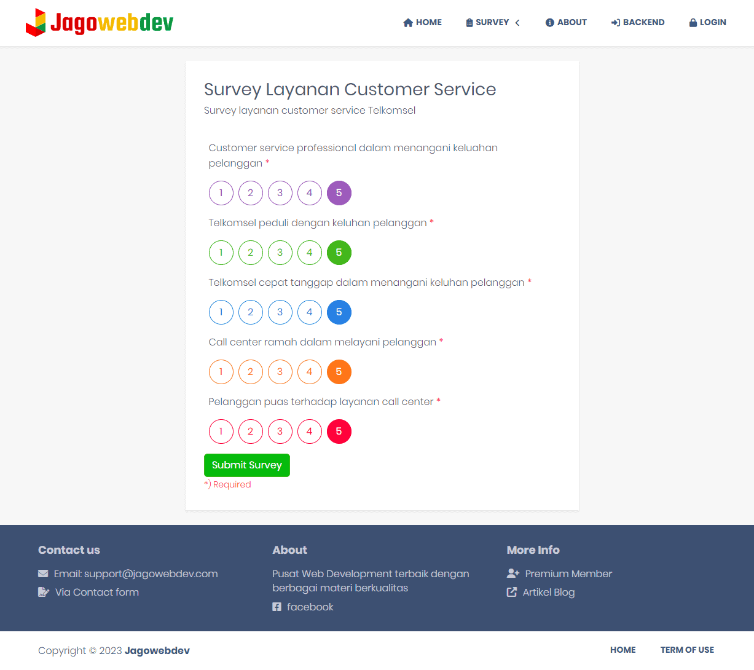Open the Artikel Blog link
Viewport: 754px width, 670px height.
549,592
